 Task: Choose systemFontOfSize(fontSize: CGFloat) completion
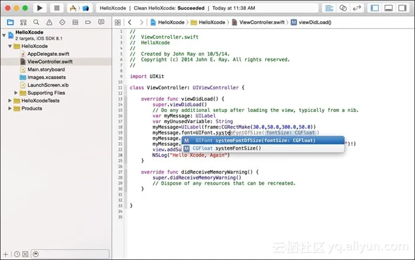click(263, 140)
